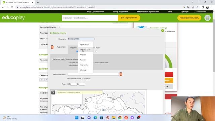This screenshot has width=215, height=121.
Task: Open Windows Start menu
Action: coord(77,118)
